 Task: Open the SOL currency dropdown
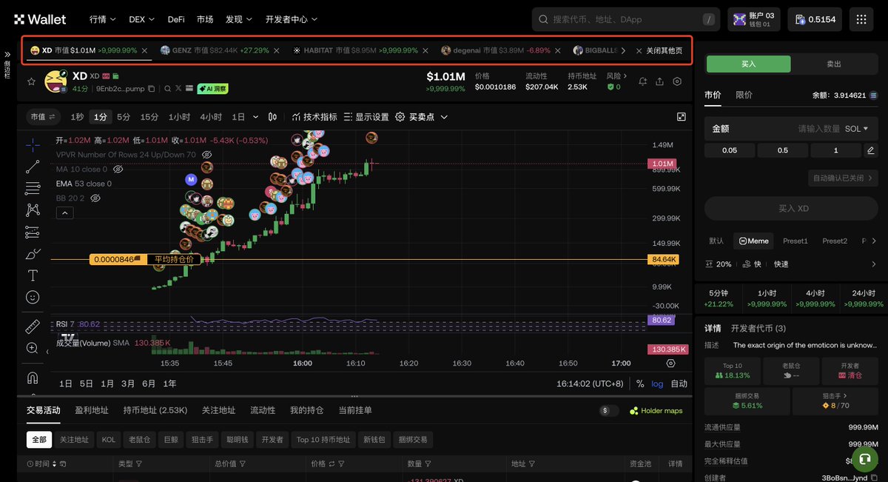pos(857,129)
